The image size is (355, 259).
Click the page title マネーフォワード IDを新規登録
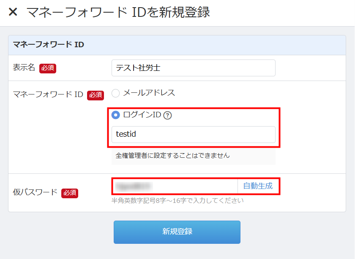point(118,12)
